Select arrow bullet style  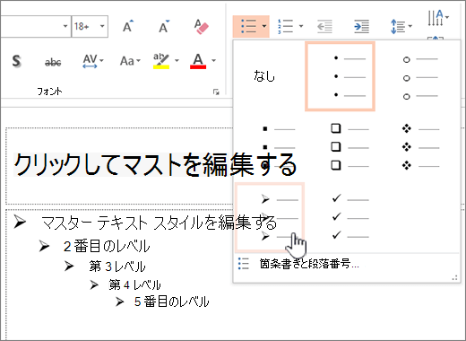click(270, 217)
